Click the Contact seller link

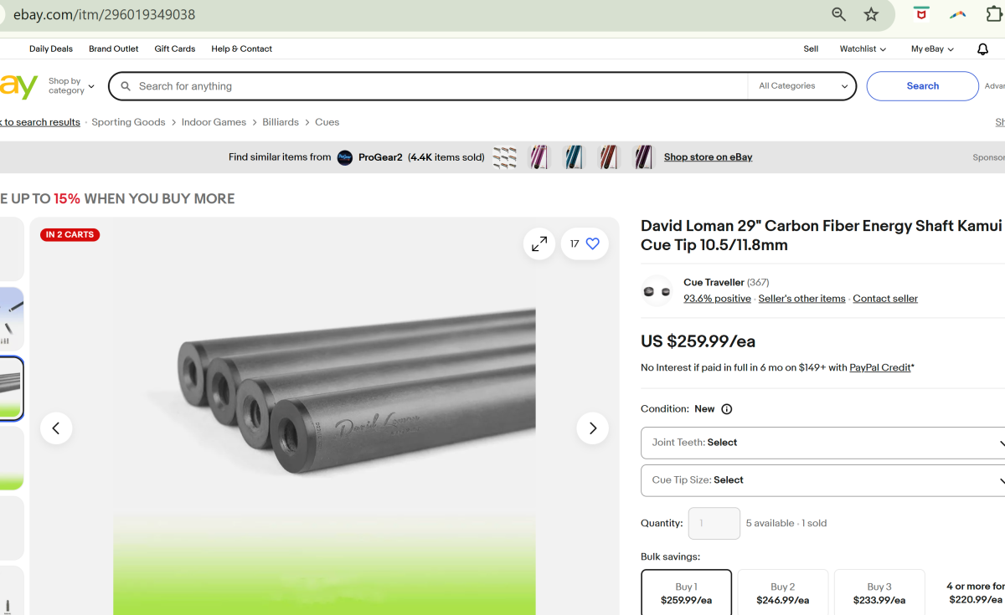click(x=885, y=299)
